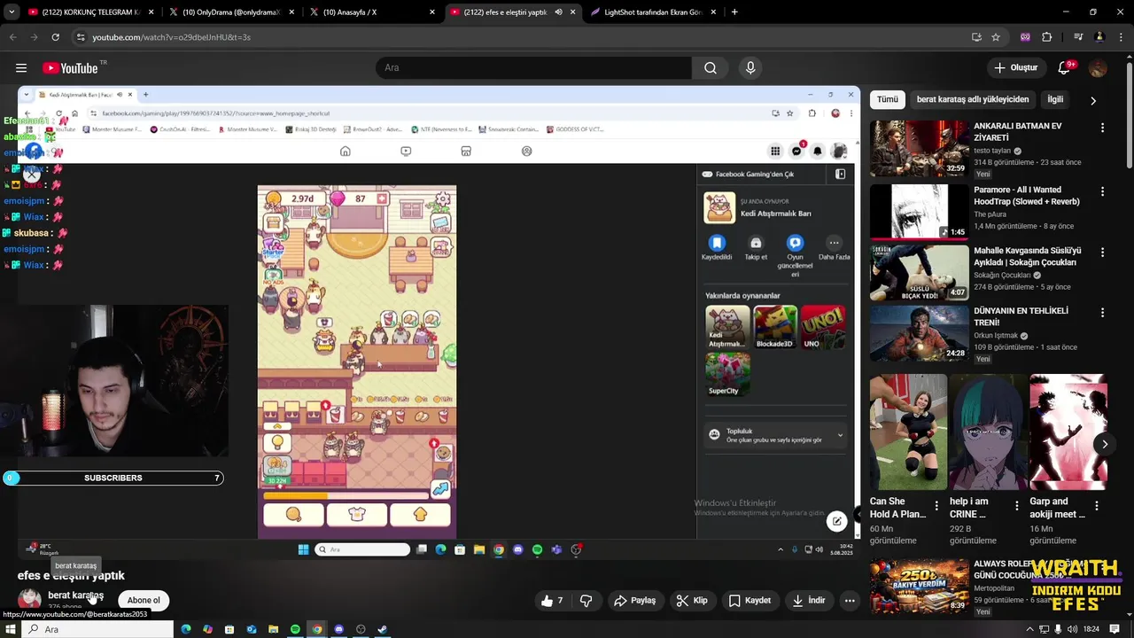Click the Windows taskbar search box
The image size is (1134, 638).
[x=97, y=629]
